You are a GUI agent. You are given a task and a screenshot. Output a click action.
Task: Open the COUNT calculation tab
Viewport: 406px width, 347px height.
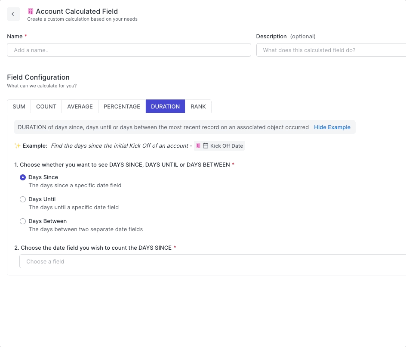[x=46, y=106]
